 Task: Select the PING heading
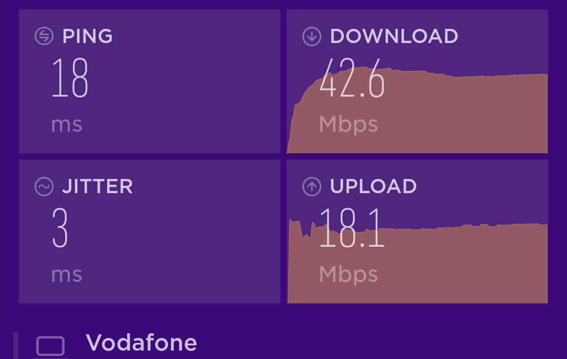point(88,36)
